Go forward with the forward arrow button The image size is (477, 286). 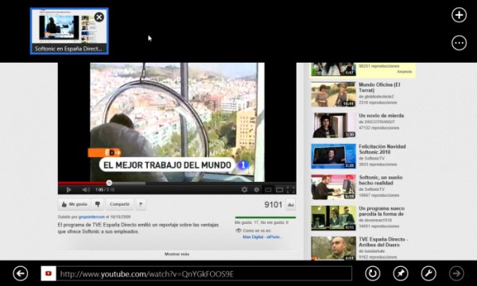(x=456, y=273)
